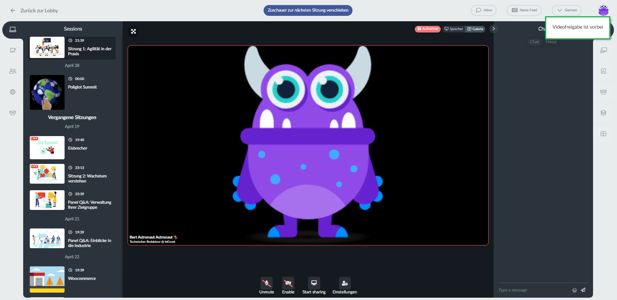
Task: Open the attendees group icon in right sidebar
Action: tap(603, 92)
